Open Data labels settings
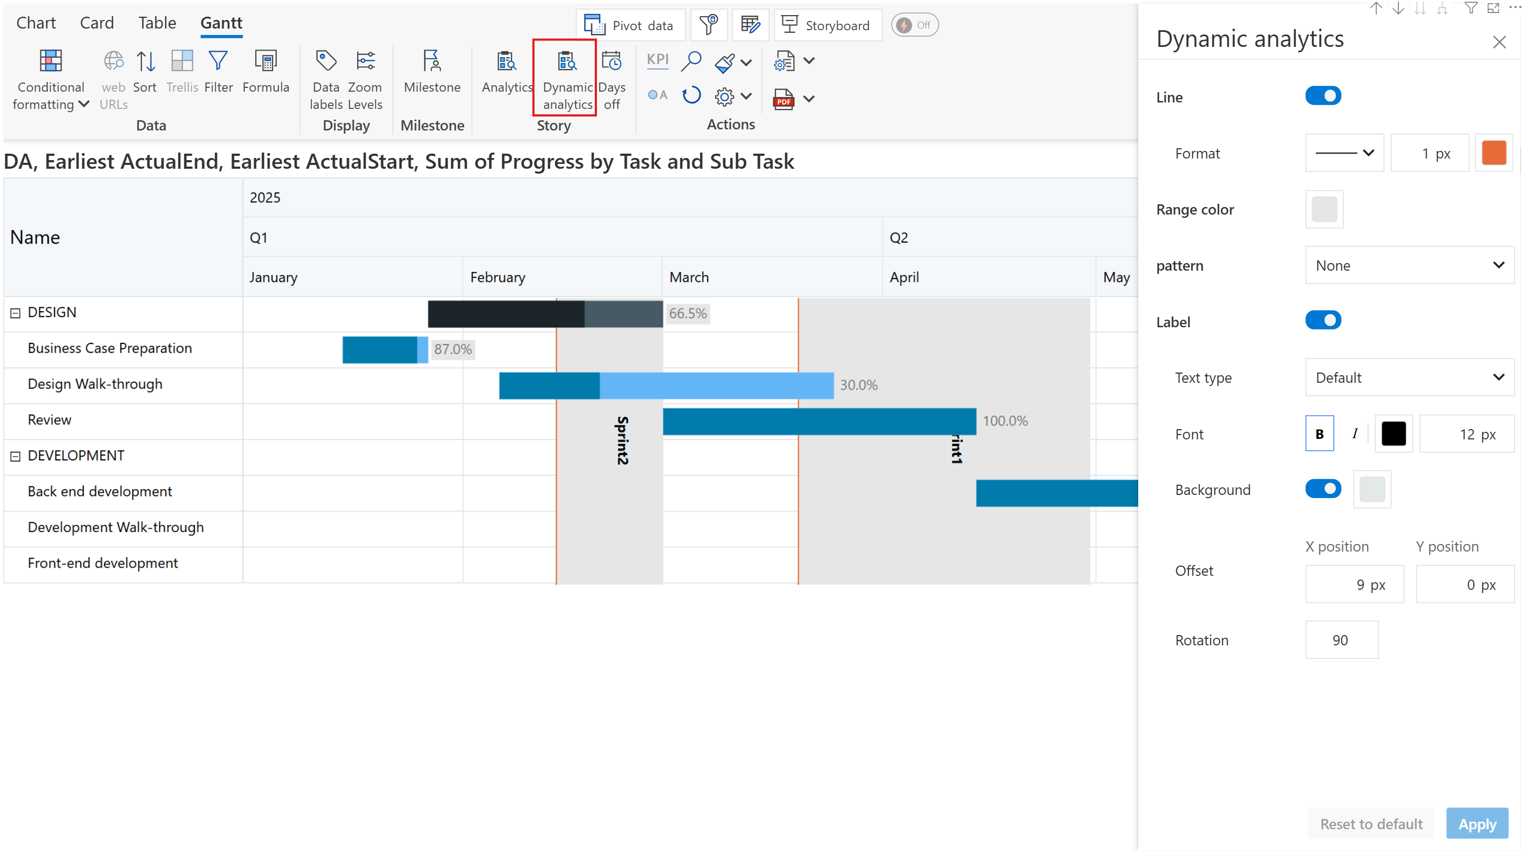 click(x=326, y=61)
